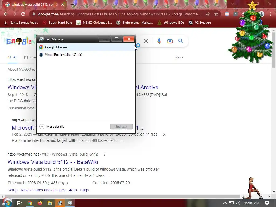
Task: Open the gray S extension icon
Action: (x=236, y=14)
